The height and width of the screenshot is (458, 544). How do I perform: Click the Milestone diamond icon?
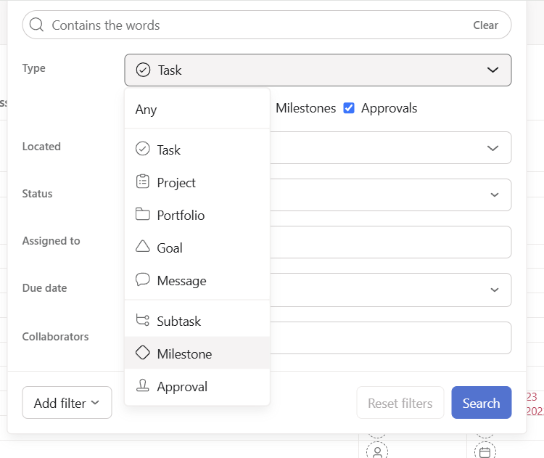tap(143, 353)
